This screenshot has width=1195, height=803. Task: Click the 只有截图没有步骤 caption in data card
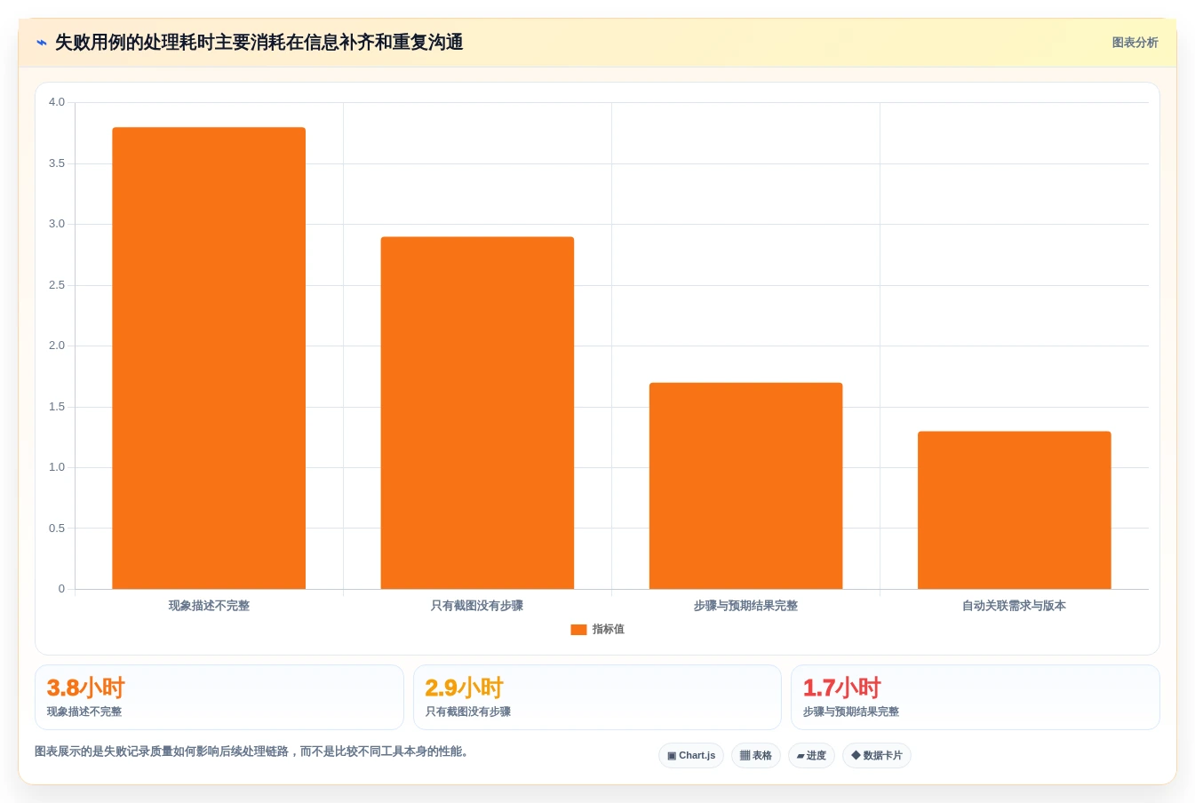click(468, 712)
